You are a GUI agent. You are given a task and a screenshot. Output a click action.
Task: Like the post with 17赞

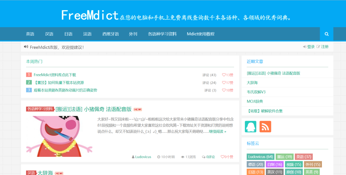[228, 83]
